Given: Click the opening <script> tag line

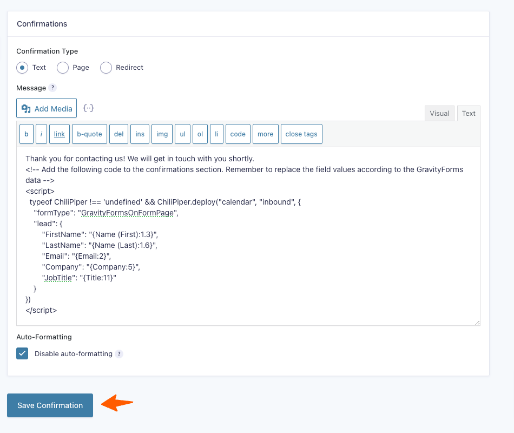Looking at the screenshot, I should point(40,191).
